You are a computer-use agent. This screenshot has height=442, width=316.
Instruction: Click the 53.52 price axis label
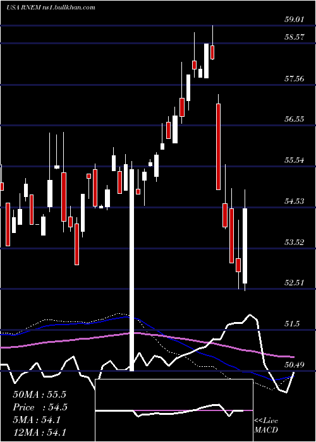294,242
